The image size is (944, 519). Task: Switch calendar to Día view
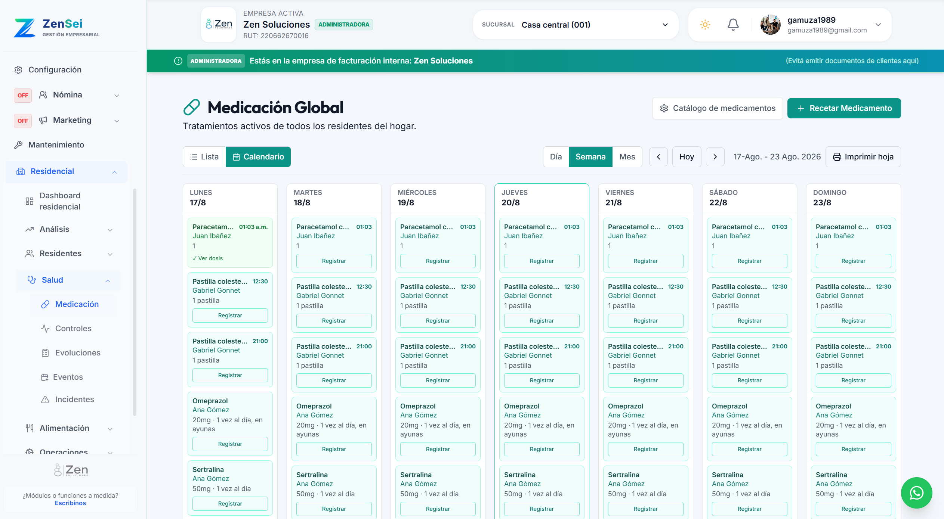click(x=556, y=157)
